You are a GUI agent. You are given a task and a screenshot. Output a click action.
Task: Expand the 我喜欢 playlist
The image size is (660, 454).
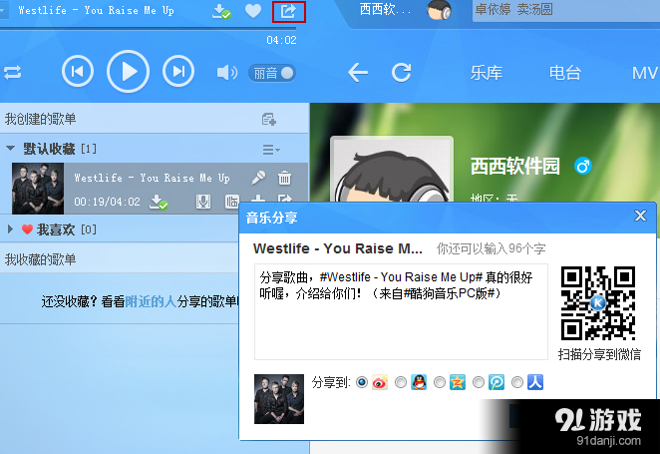tap(11, 229)
